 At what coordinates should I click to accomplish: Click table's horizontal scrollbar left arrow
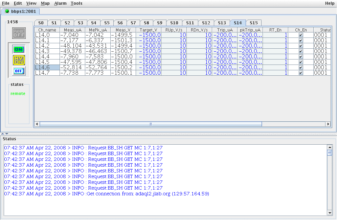pos(37,124)
